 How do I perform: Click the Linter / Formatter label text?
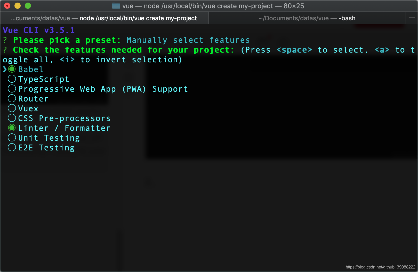tap(64, 128)
